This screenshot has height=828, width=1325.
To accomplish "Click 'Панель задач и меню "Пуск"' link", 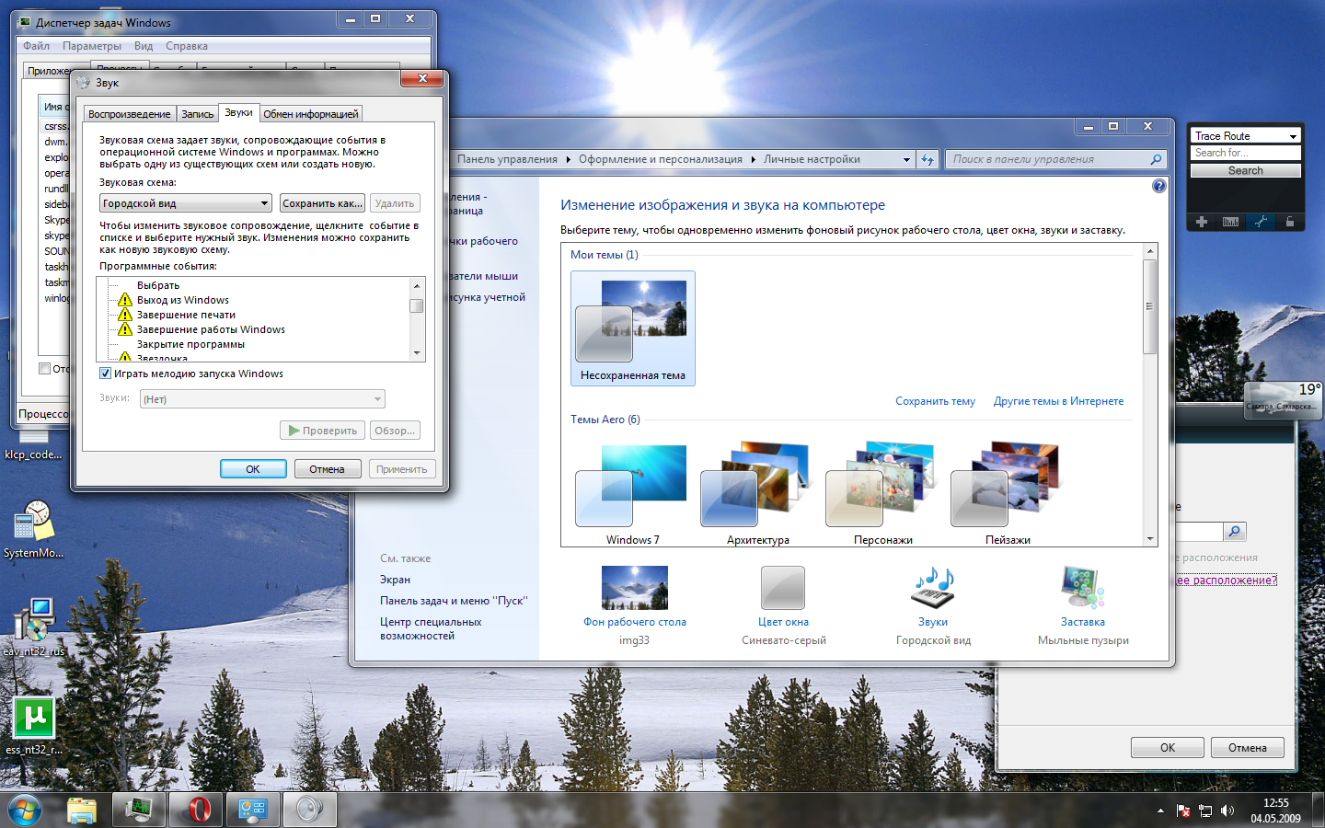I will tap(454, 601).
